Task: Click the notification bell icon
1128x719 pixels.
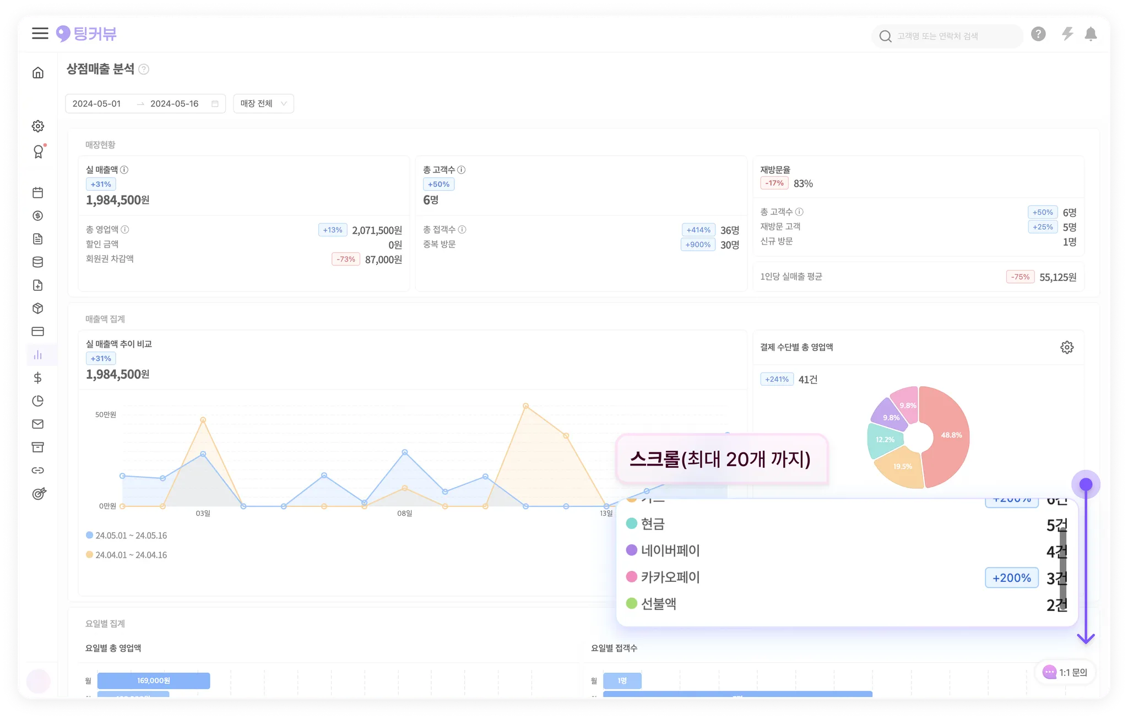Action: pos(1091,35)
